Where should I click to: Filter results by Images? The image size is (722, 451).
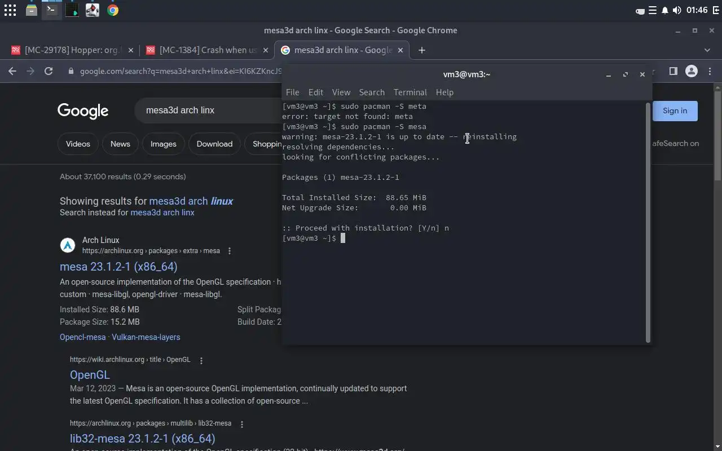[164, 144]
